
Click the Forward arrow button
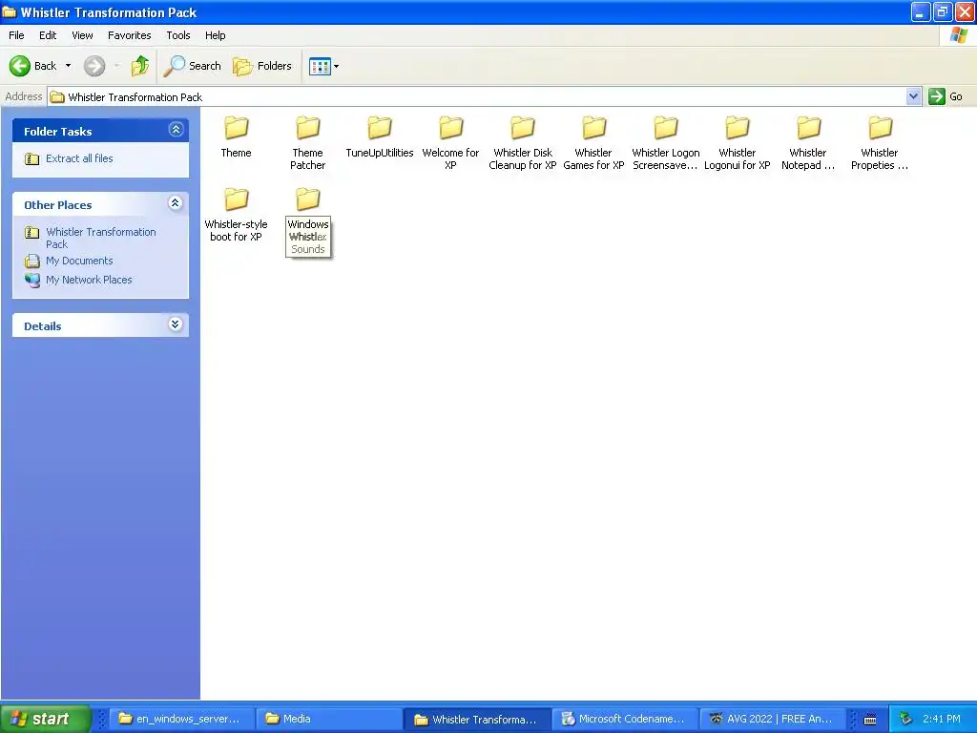pyautogui.click(x=94, y=66)
